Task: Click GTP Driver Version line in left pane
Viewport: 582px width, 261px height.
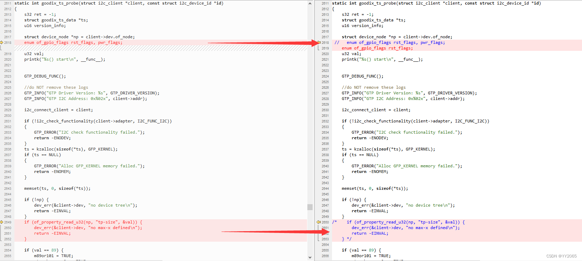Action: coord(92,93)
